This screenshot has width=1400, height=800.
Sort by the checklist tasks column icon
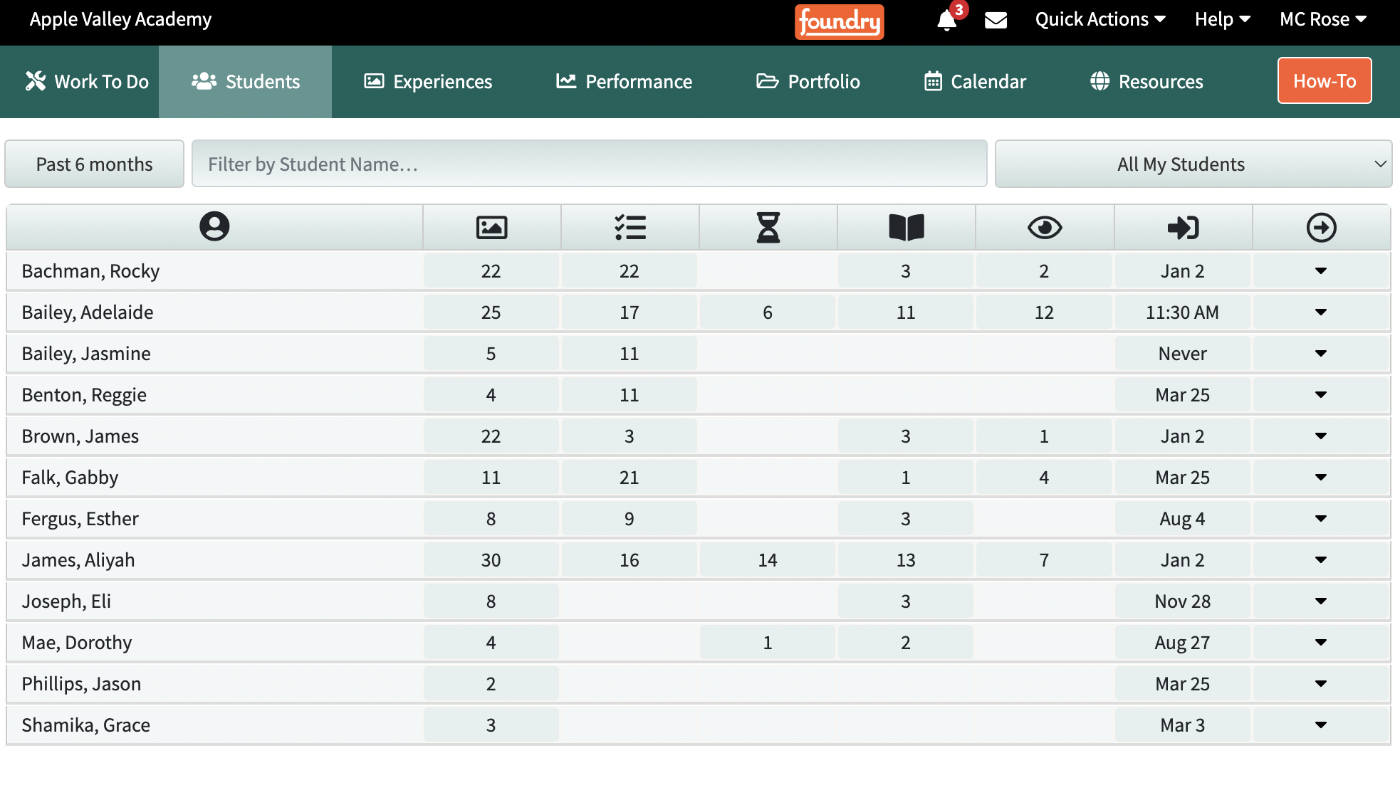[x=630, y=227]
